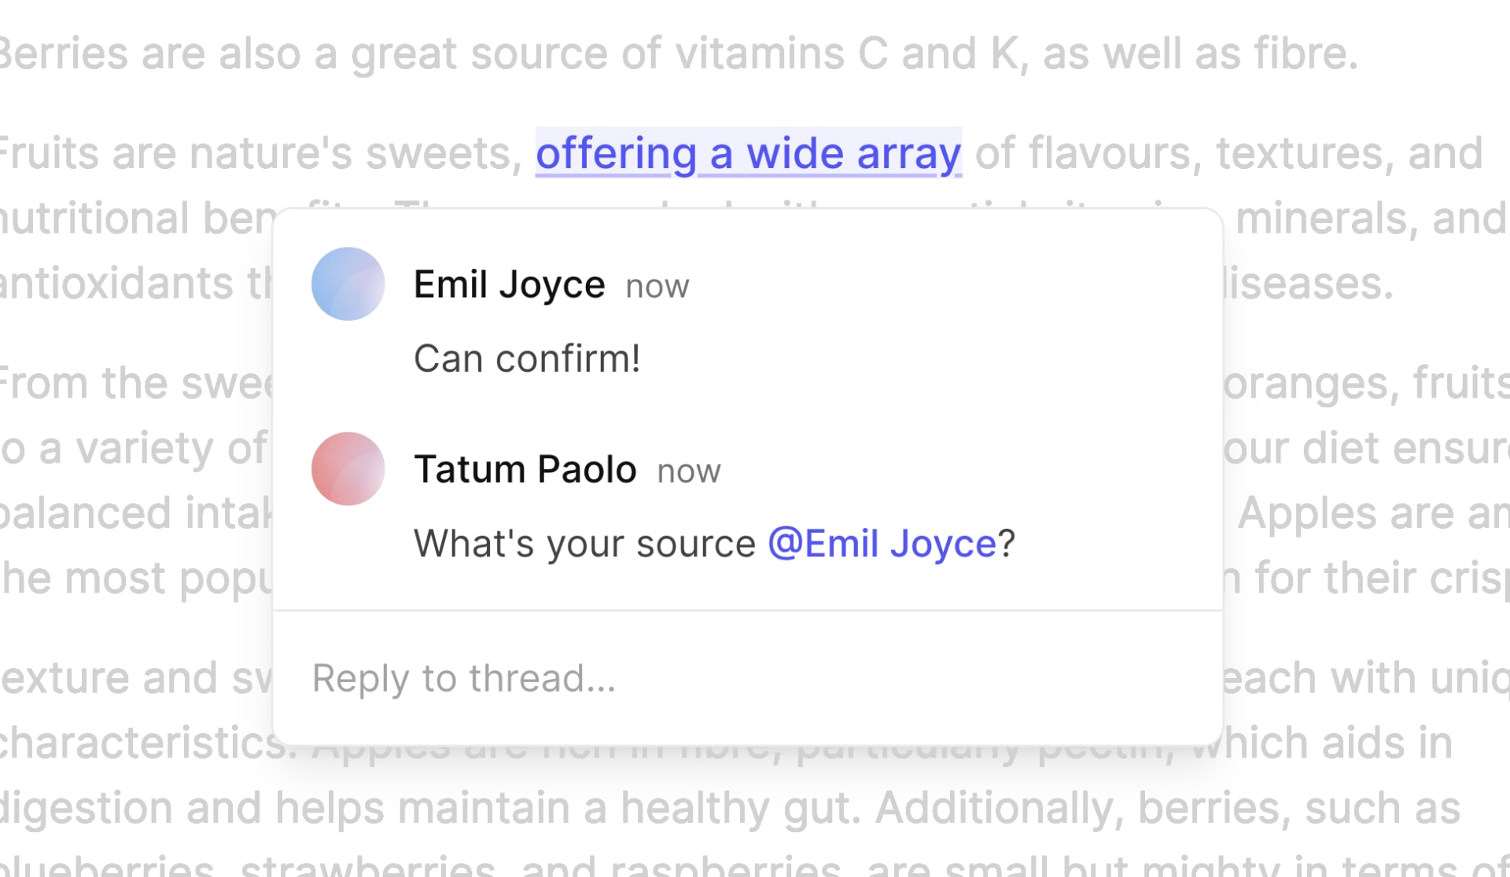Screen dimensions: 1510x877
Task: Open the @Emil Joyce mention
Action: 882,544
